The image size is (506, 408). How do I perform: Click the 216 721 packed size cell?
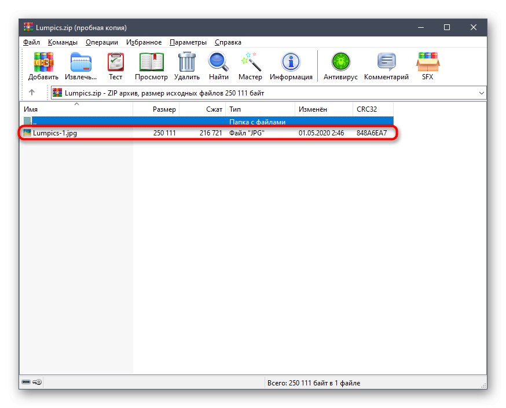pyautogui.click(x=211, y=133)
